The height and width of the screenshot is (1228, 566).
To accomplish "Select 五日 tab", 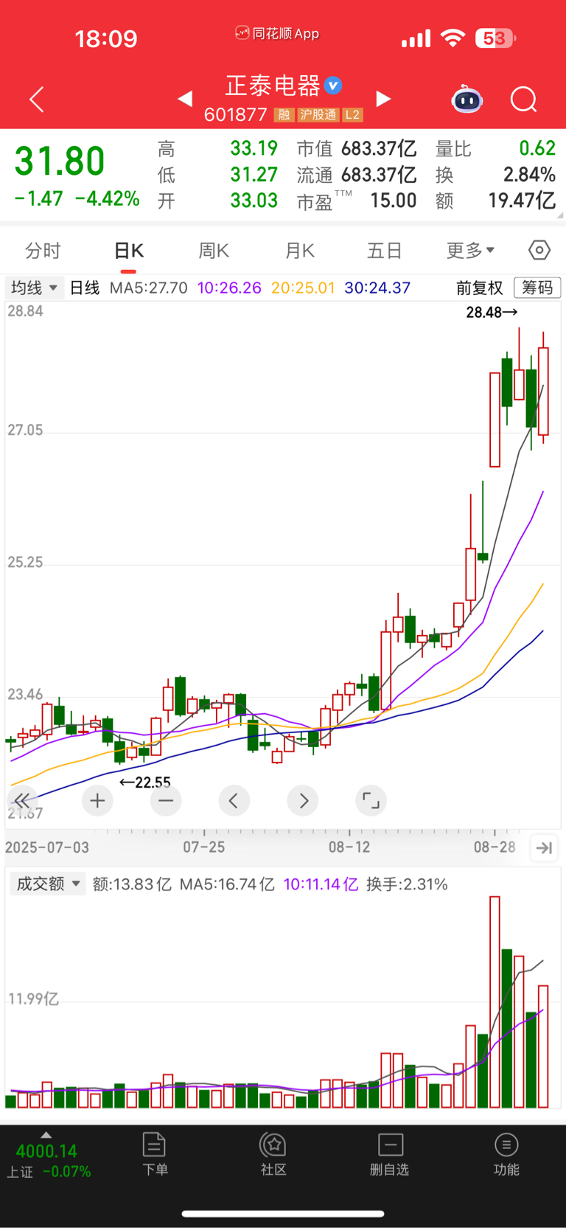I will pos(385,251).
